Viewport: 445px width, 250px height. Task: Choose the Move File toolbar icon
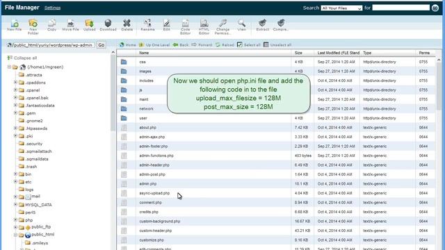[70, 25]
